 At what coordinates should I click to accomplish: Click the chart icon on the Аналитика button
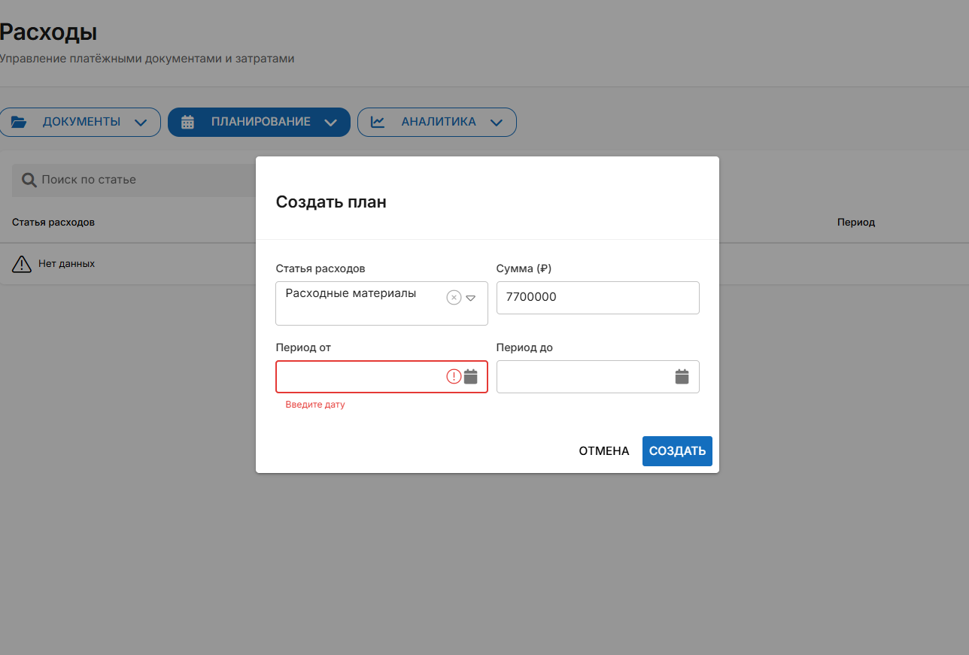pos(378,122)
